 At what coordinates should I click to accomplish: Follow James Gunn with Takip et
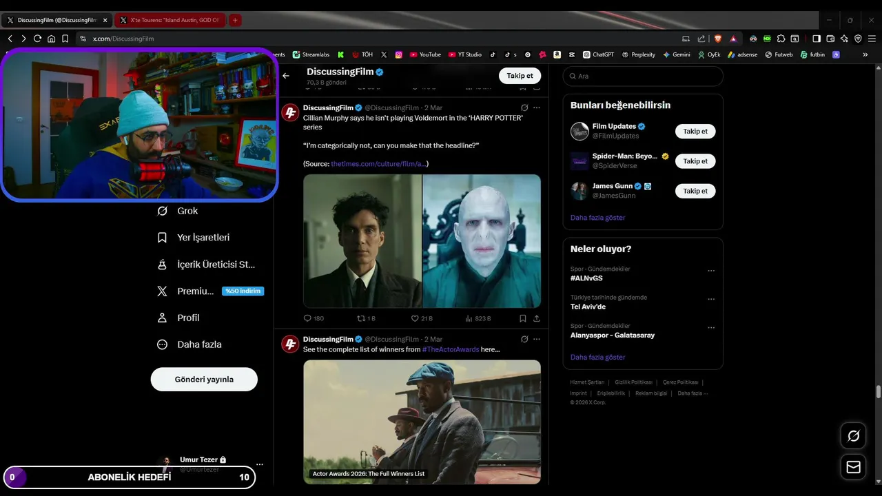(x=695, y=191)
